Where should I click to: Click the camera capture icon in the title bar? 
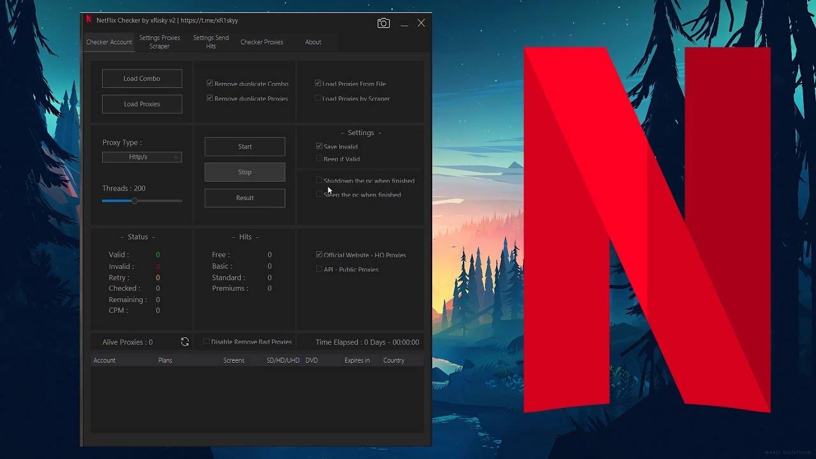point(383,22)
